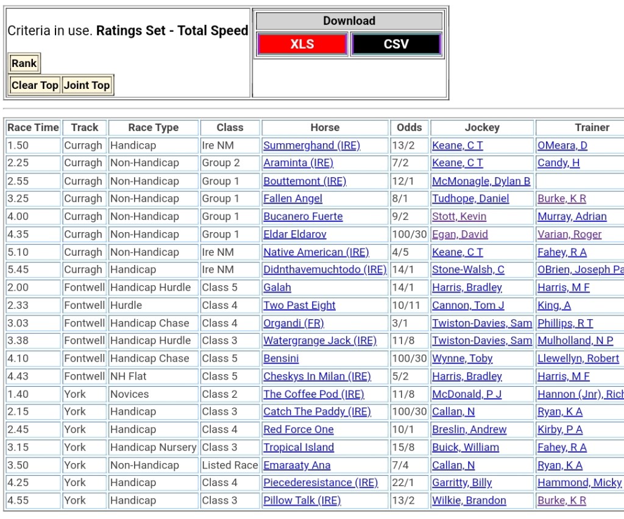Open jockey link Tudhope, Daniel
The height and width of the screenshot is (519, 624).
pyautogui.click(x=470, y=199)
